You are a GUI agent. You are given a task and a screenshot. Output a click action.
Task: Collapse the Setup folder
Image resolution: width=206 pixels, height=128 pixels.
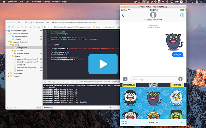11,45
